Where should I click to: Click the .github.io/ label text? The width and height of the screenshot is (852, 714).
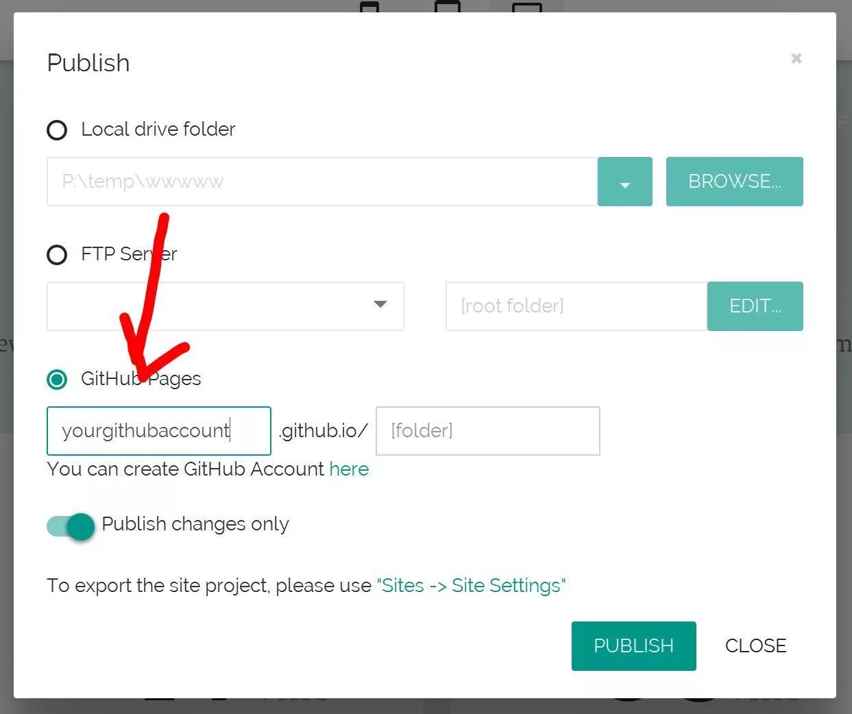tap(324, 430)
